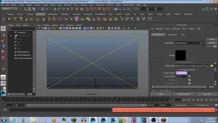Choose the Select tool arrow
Image resolution: width=218 pixels, height=123 pixels.
3,29
